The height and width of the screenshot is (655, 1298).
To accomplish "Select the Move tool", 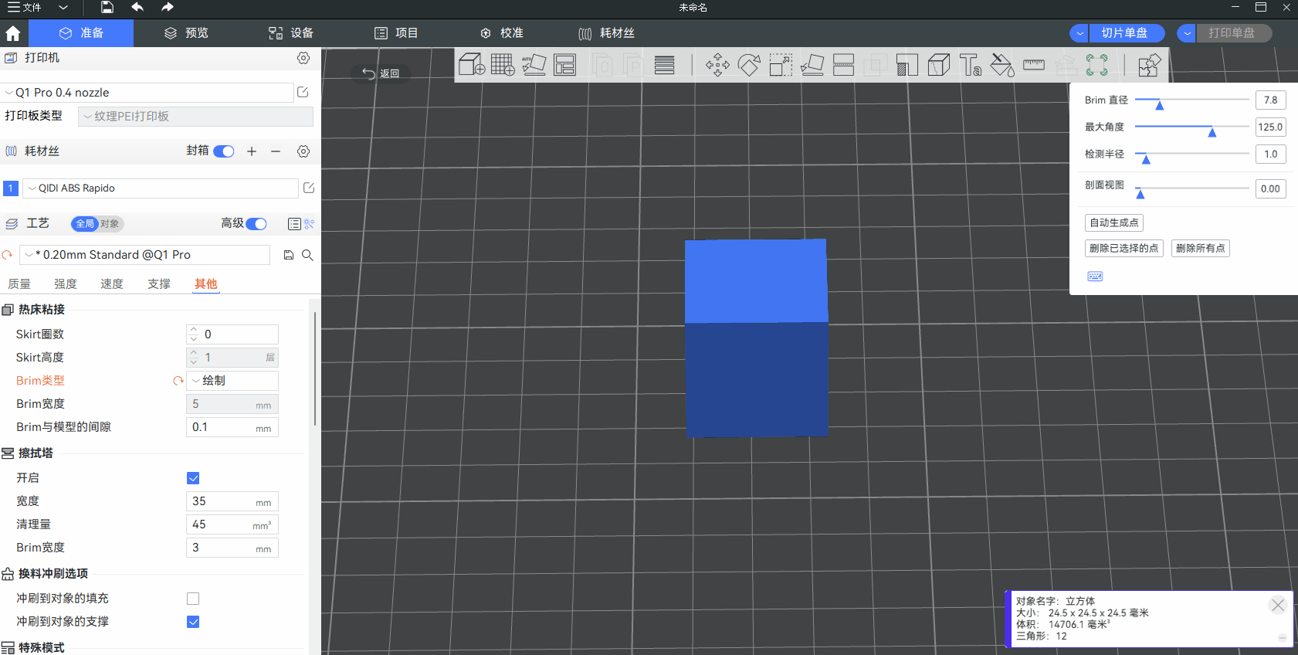I will tap(717, 65).
